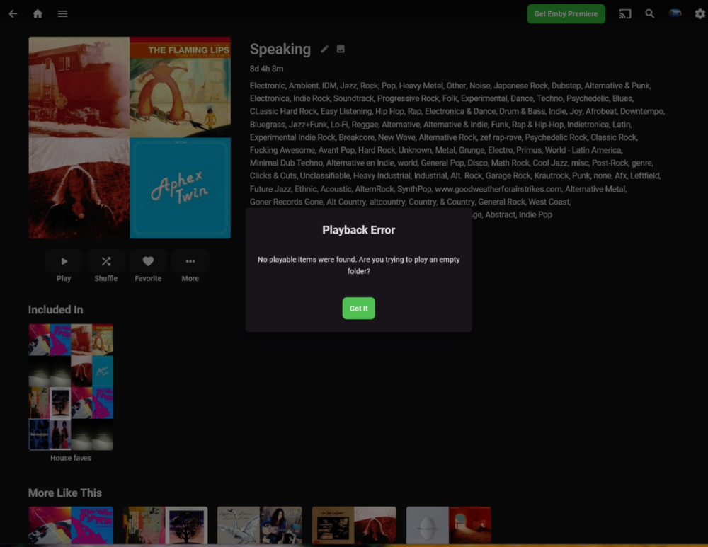Open the More options ellipsis

(190, 260)
